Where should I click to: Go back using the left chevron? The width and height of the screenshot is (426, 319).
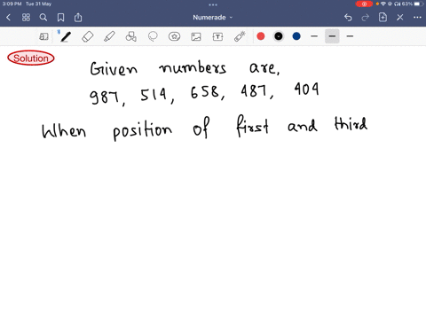tap(8, 18)
